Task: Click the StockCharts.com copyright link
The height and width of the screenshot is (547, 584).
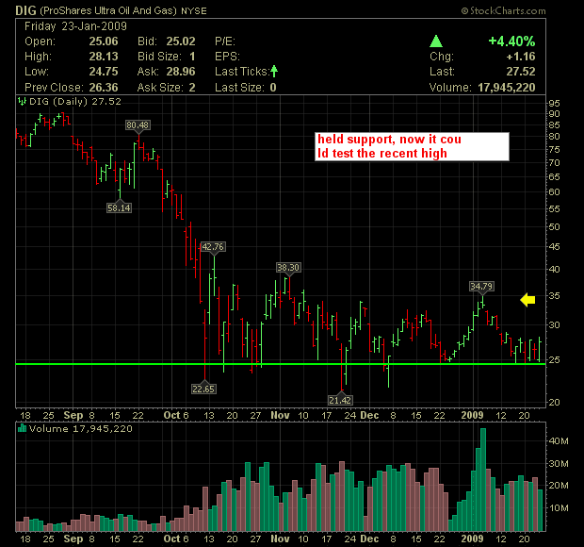Action: tap(504, 10)
